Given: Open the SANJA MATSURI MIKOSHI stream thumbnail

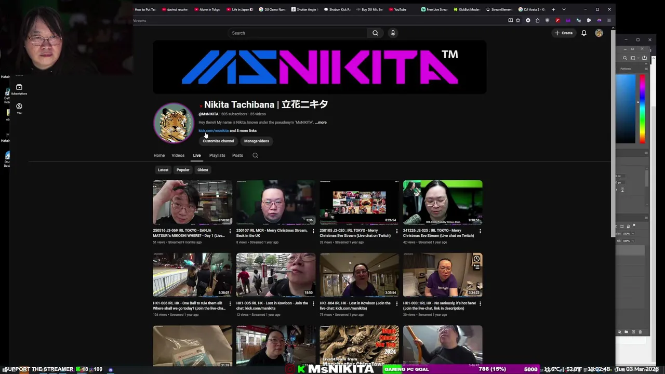Looking at the screenshot, I should tap(193, 202).
